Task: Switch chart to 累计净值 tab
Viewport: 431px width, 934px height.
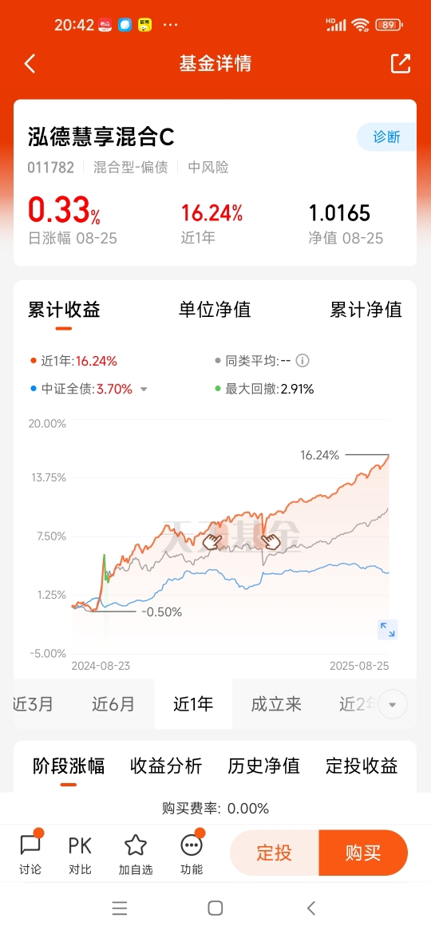Action: (x=366, y=310)
